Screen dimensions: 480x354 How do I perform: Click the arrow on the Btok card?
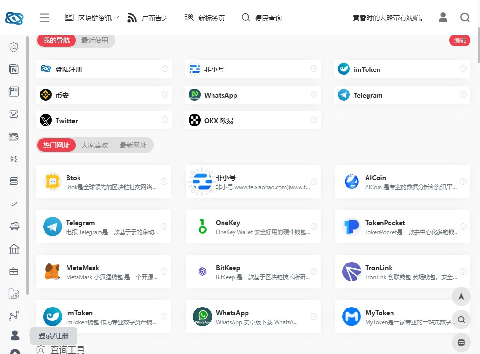tap(164, 182)
